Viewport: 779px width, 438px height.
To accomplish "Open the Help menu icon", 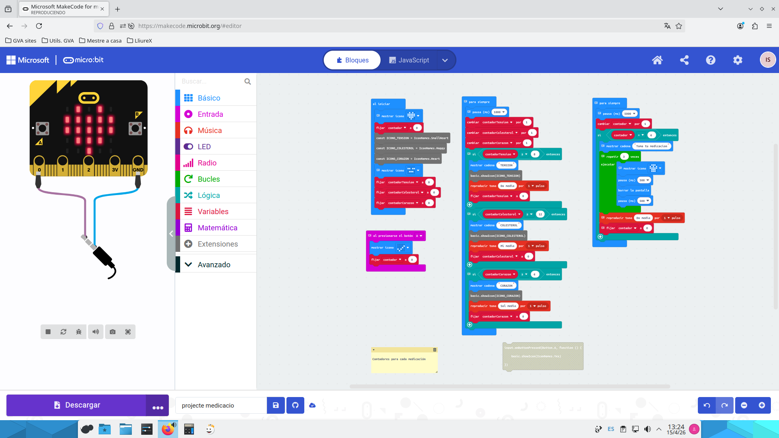I will pyautogui.click(x=710, y=60).
